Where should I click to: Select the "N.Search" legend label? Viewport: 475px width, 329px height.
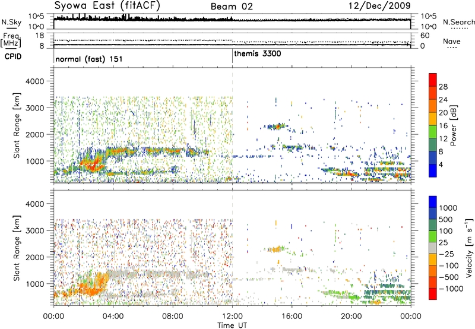point(458,22)
